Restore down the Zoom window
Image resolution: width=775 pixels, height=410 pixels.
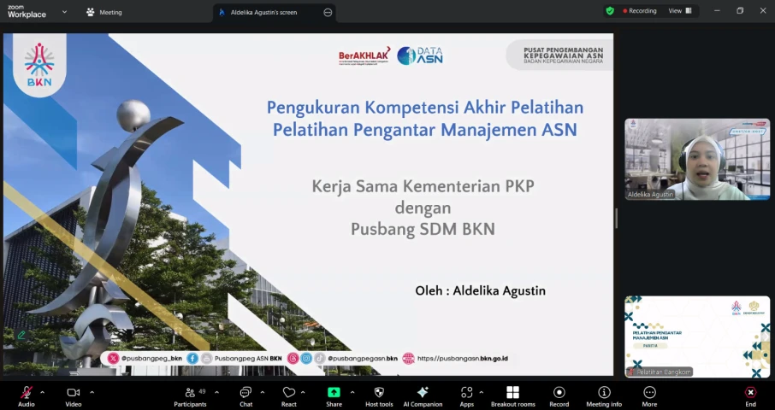[x=740, y=11]
